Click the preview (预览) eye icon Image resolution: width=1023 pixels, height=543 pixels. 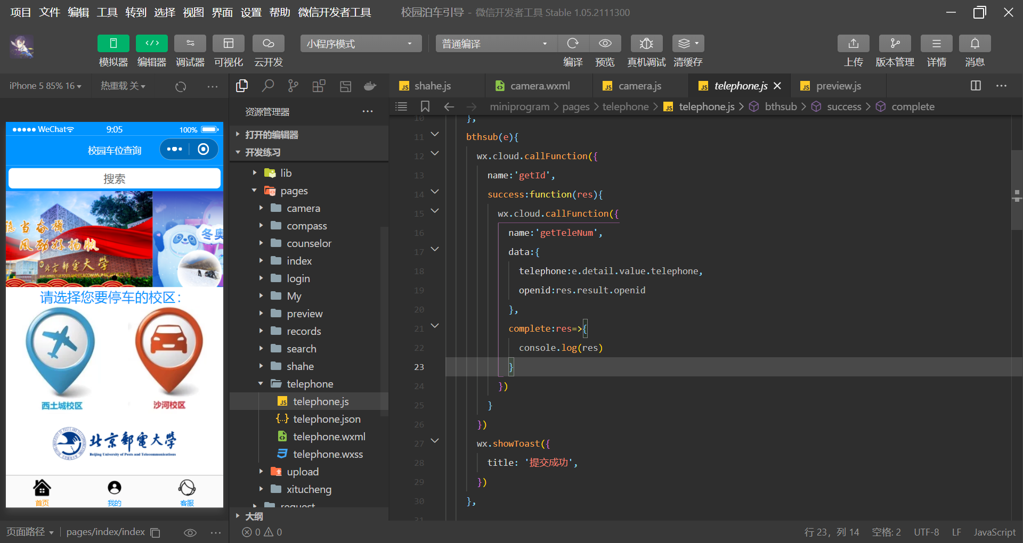pyautogui.click(x=605, y=44)
